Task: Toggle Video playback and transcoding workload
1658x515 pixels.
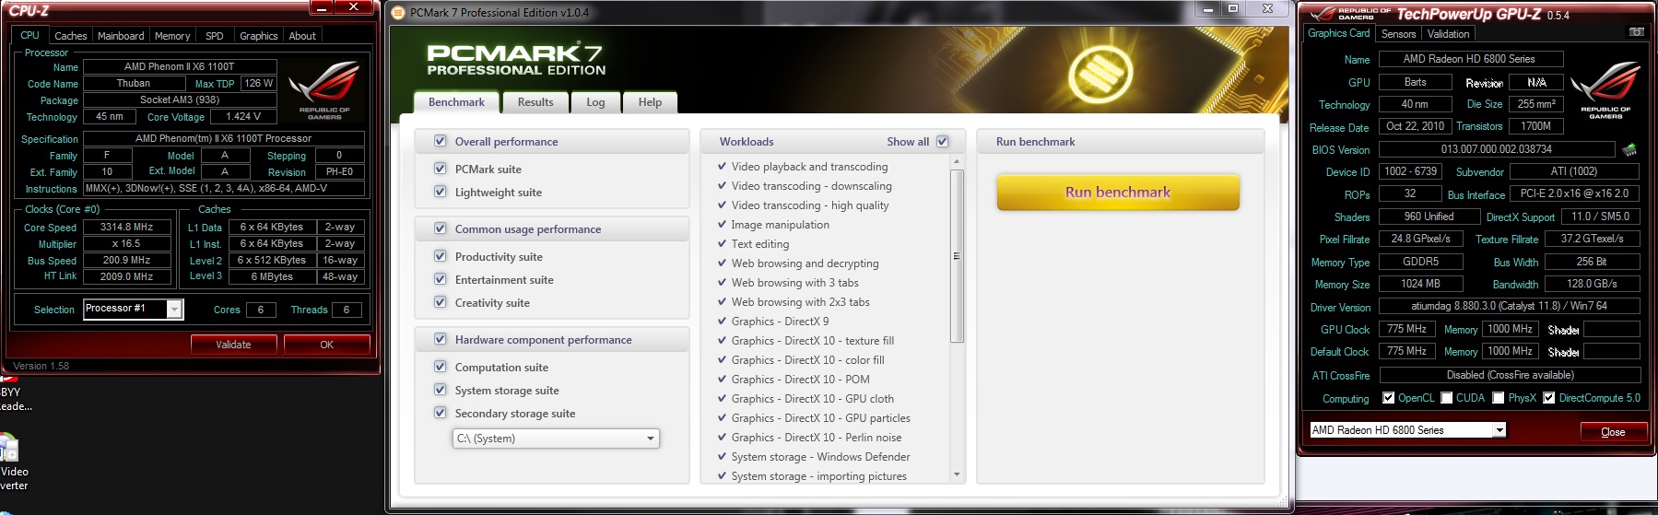Action: click(722, 167)
